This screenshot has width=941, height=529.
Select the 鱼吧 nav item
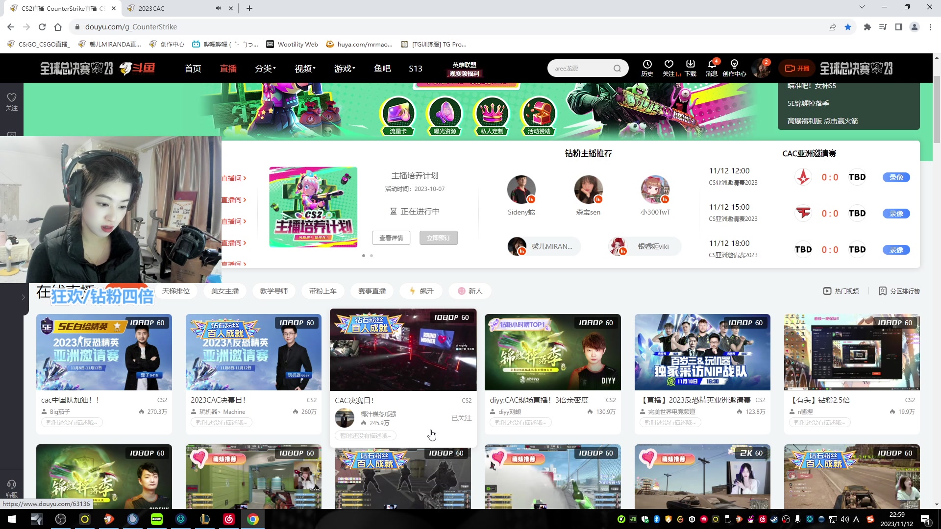(x=382, y=69)
